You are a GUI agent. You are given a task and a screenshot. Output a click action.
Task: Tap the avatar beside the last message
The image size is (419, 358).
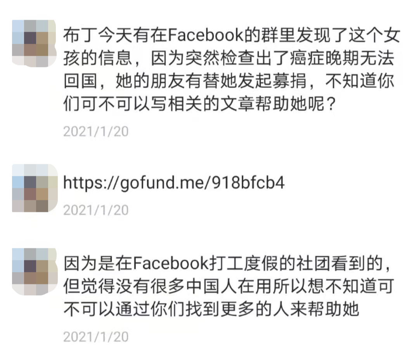(35, 272)
